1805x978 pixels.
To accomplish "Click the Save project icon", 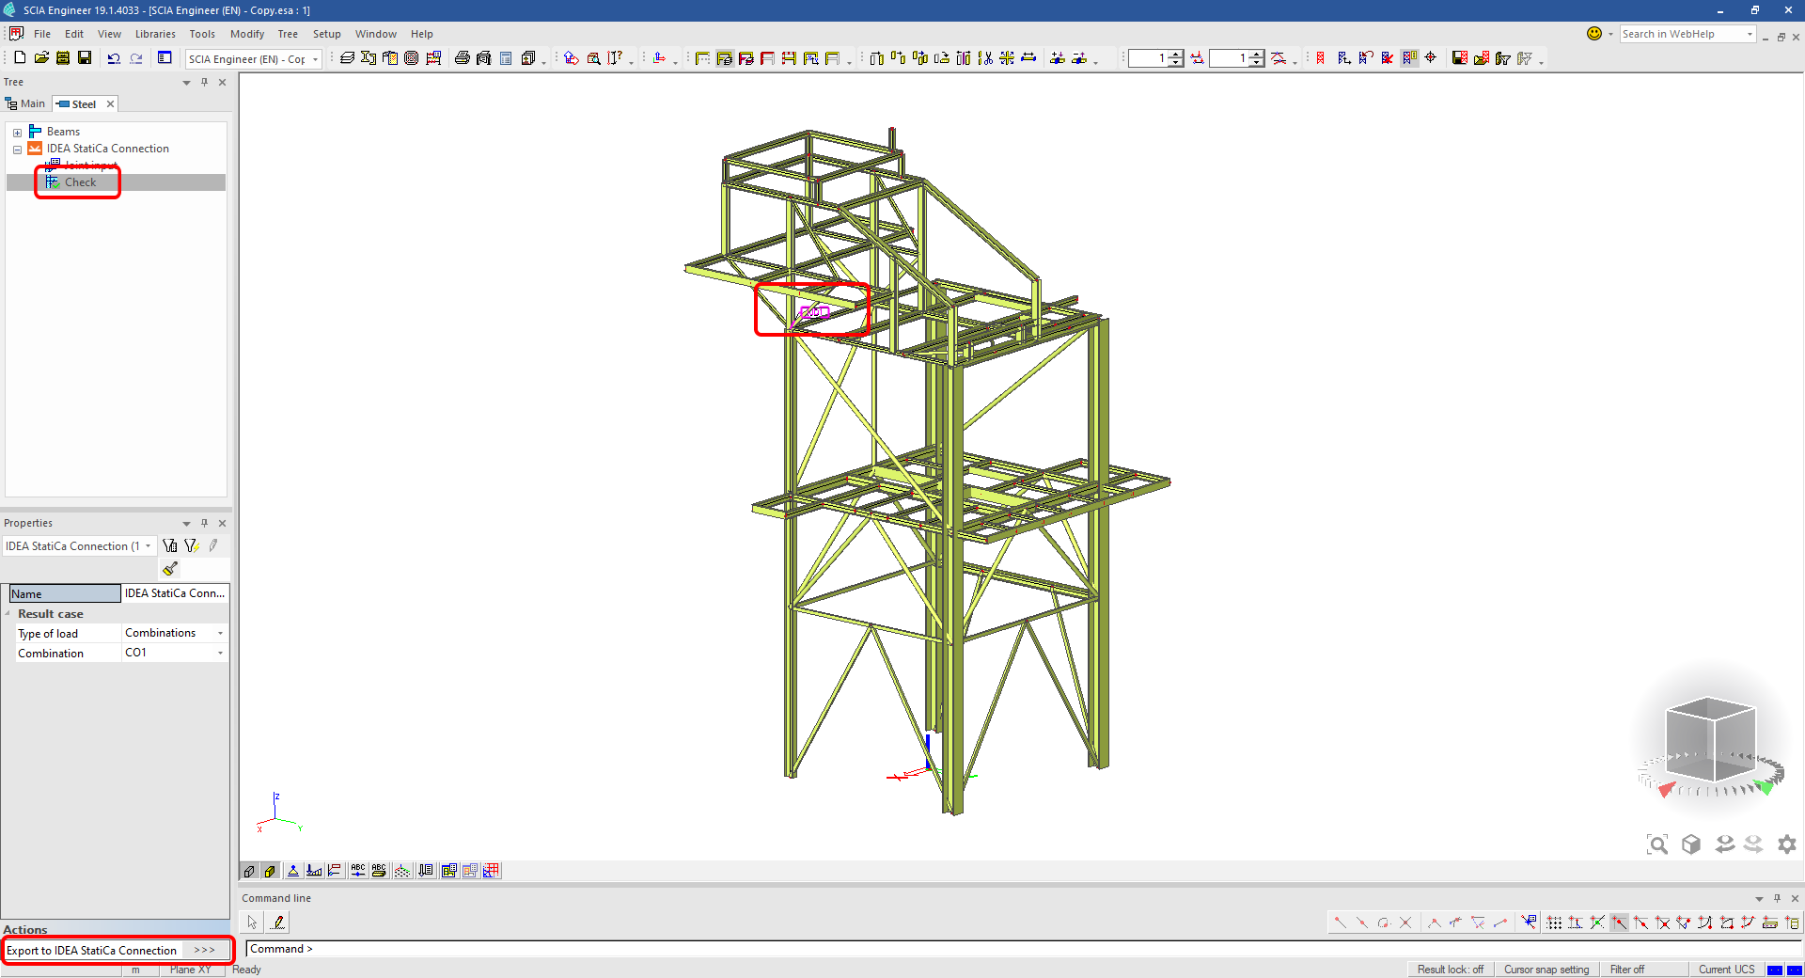I will point(85,58).
